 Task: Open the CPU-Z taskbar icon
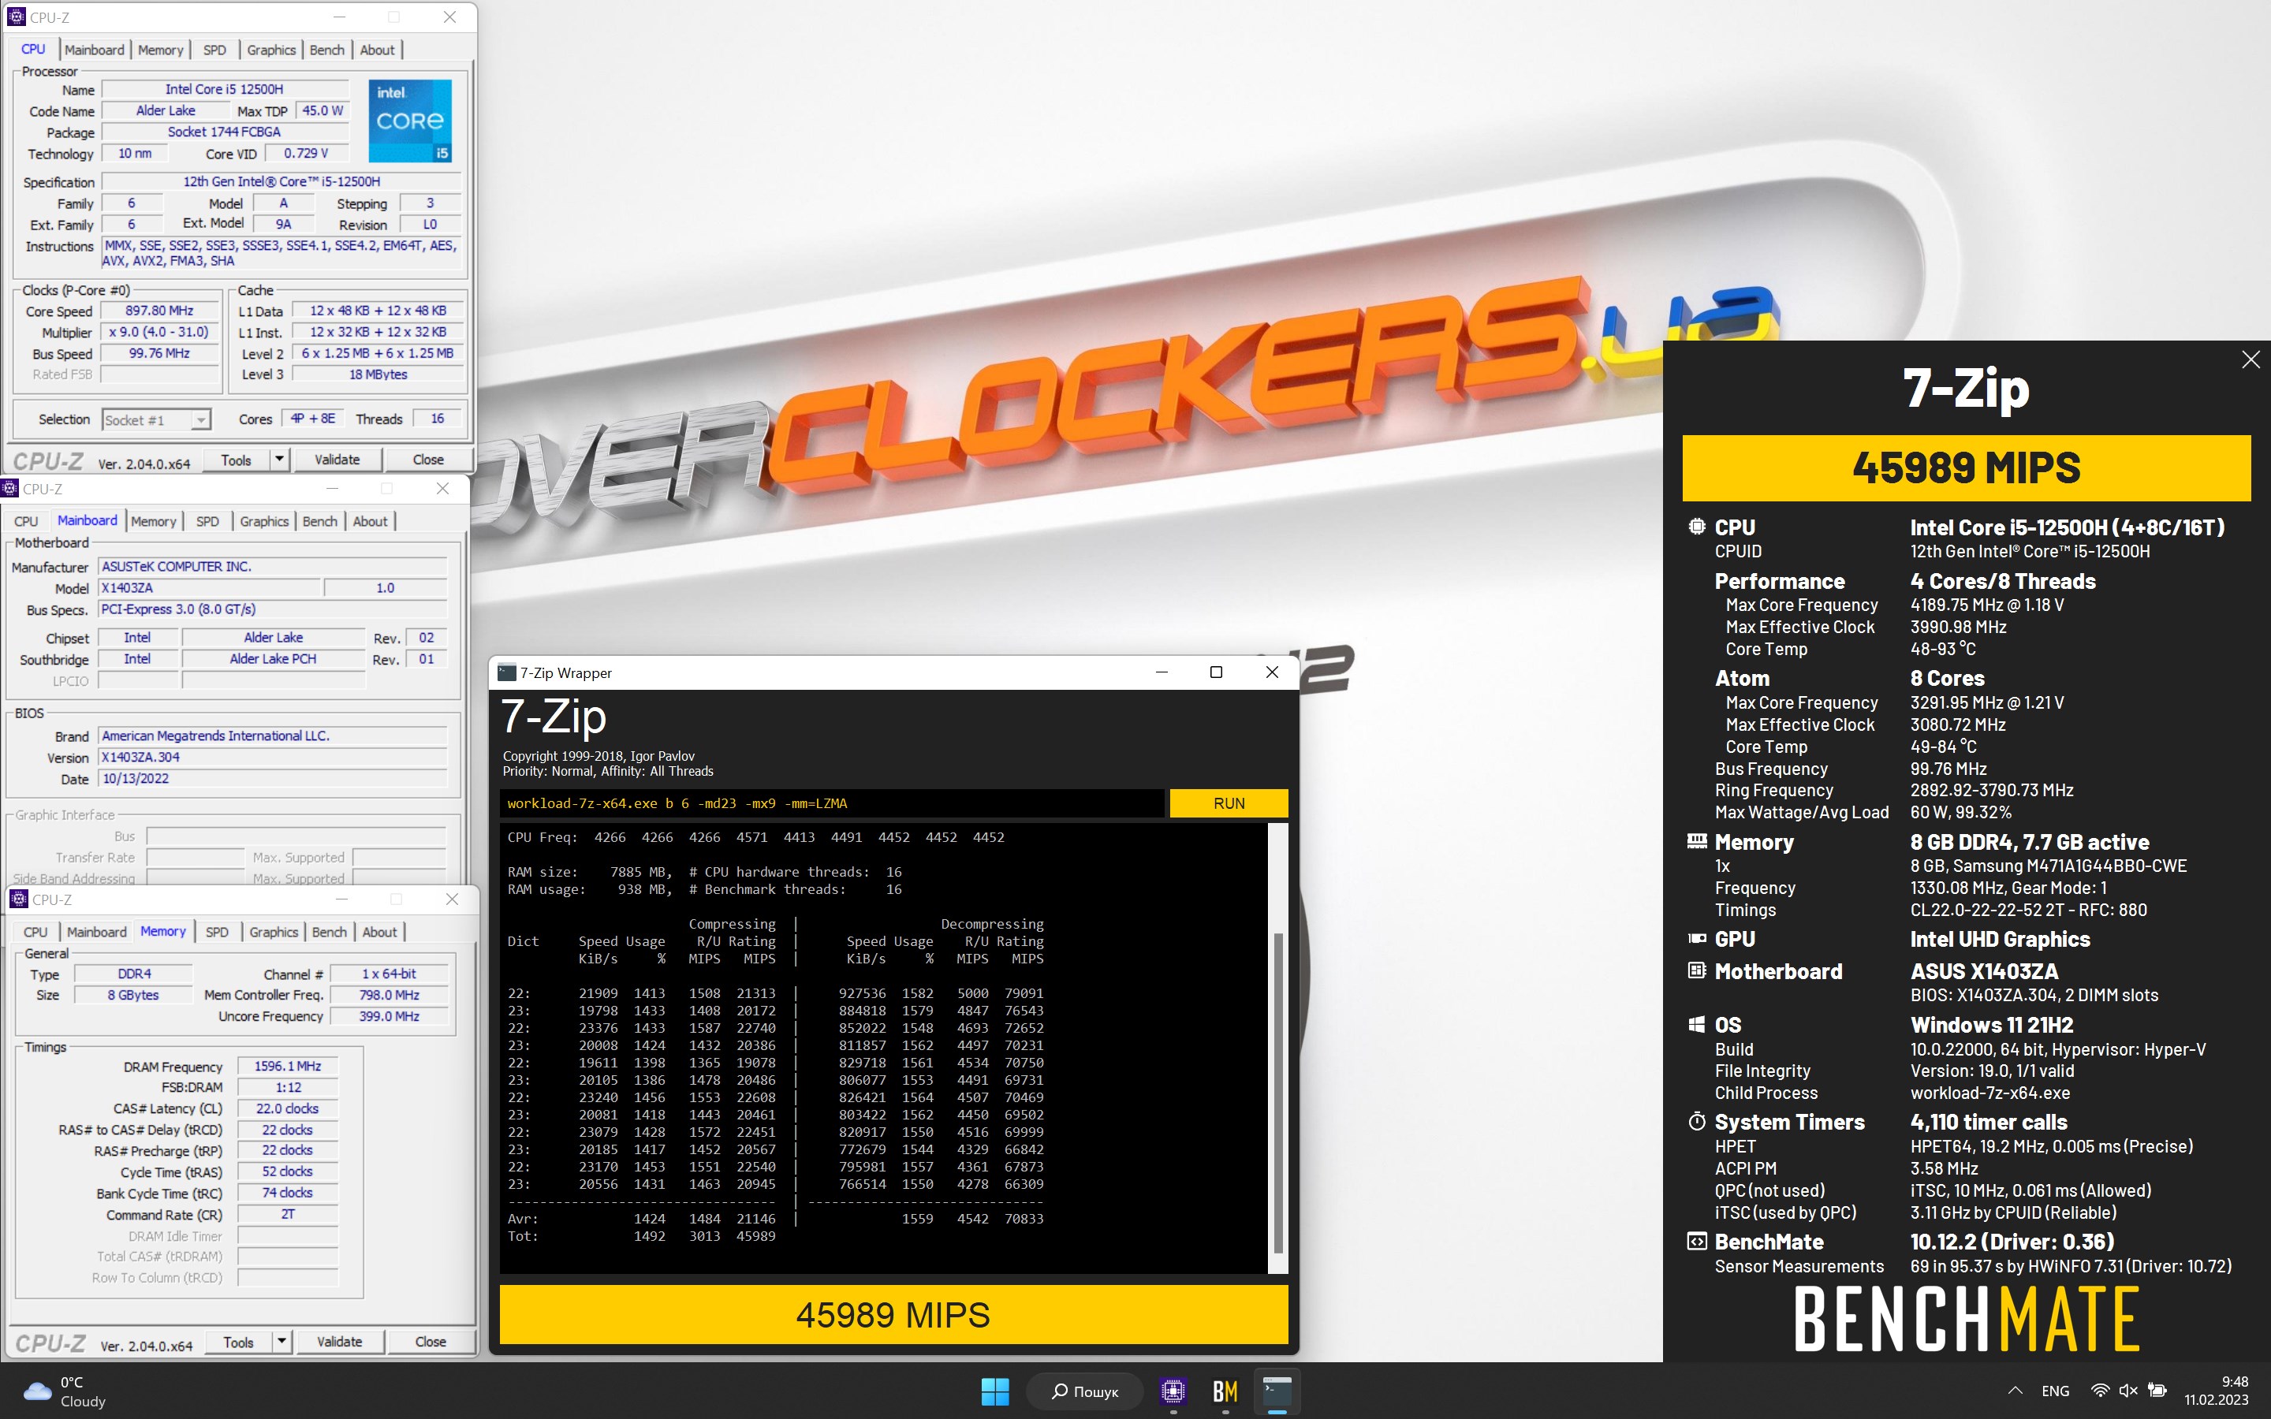pos(1173,1391)
